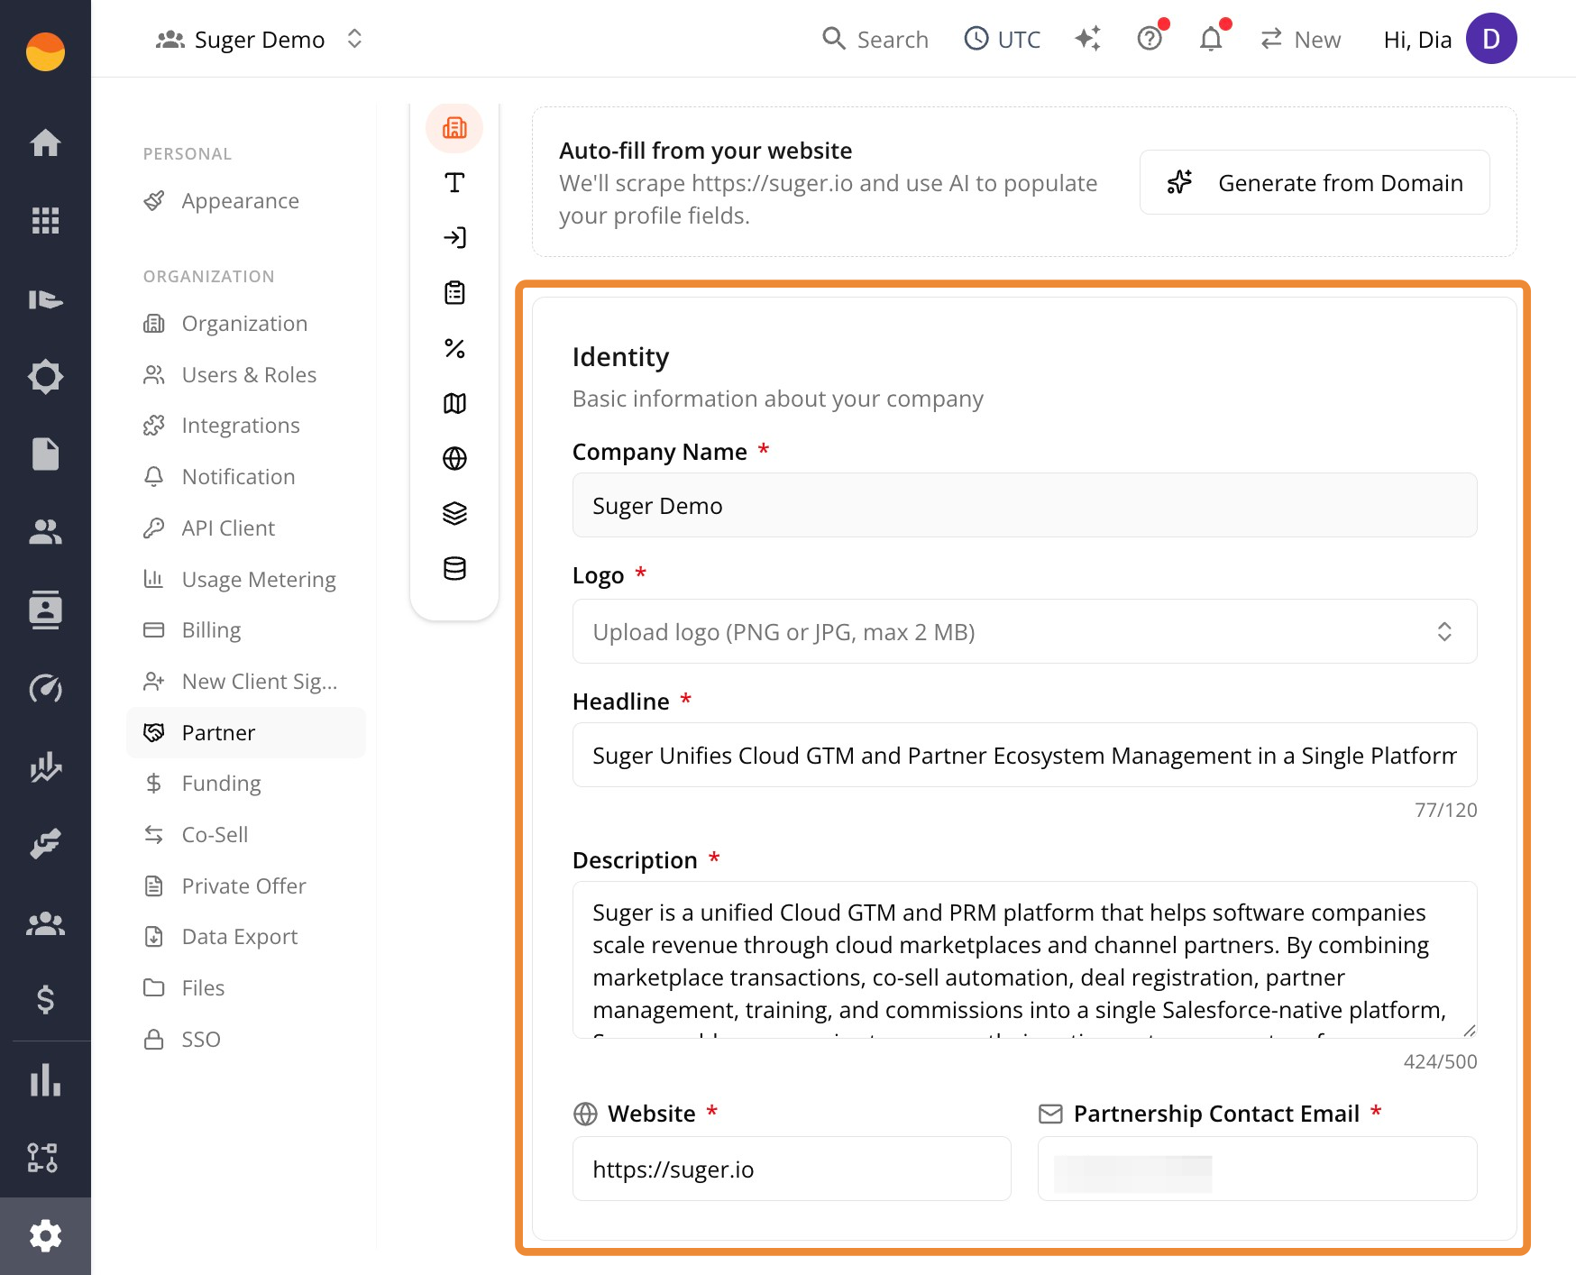Click the Description text area
This screenshot has height=1275, width=1576.
(1024, 959)
